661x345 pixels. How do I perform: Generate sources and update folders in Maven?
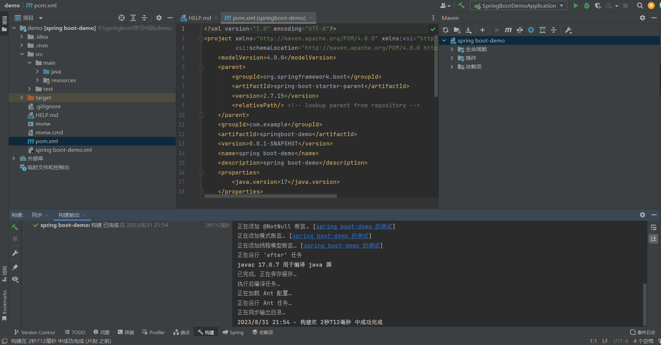point(457,30)
